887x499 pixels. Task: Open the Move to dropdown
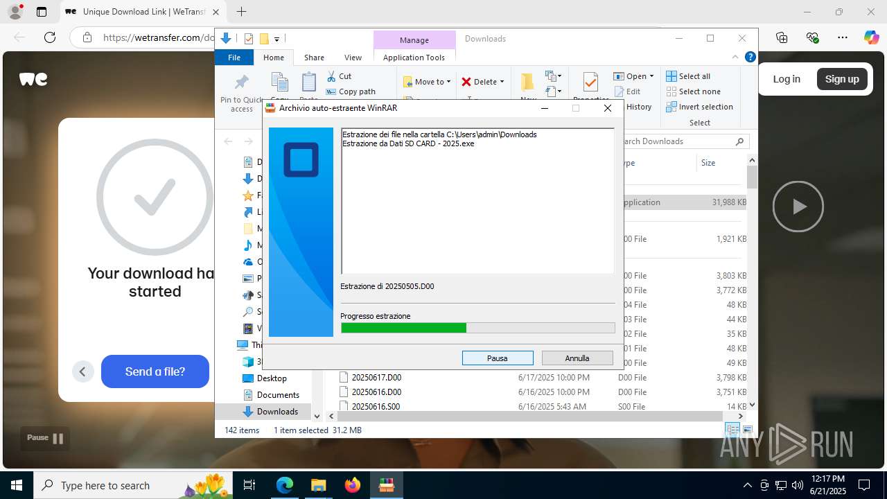[427, 82]
